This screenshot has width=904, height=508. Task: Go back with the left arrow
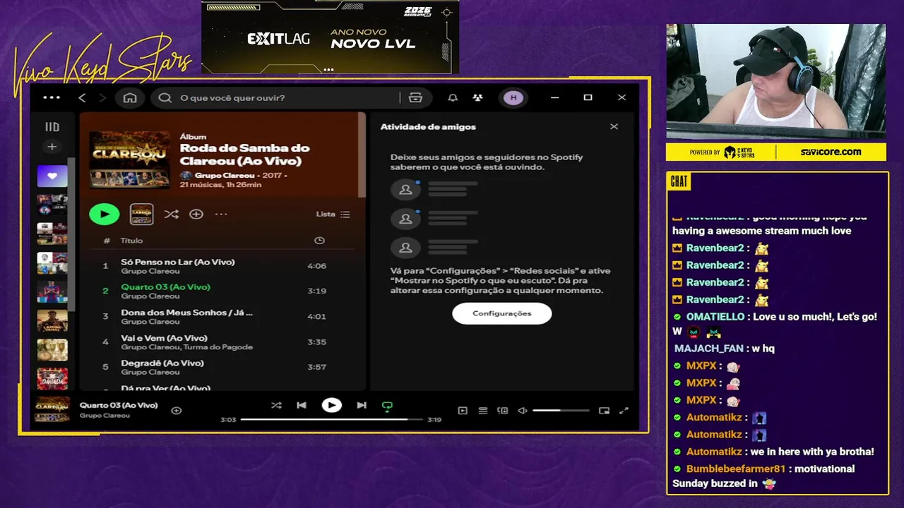pyautogui.click(x=82, y=98)
